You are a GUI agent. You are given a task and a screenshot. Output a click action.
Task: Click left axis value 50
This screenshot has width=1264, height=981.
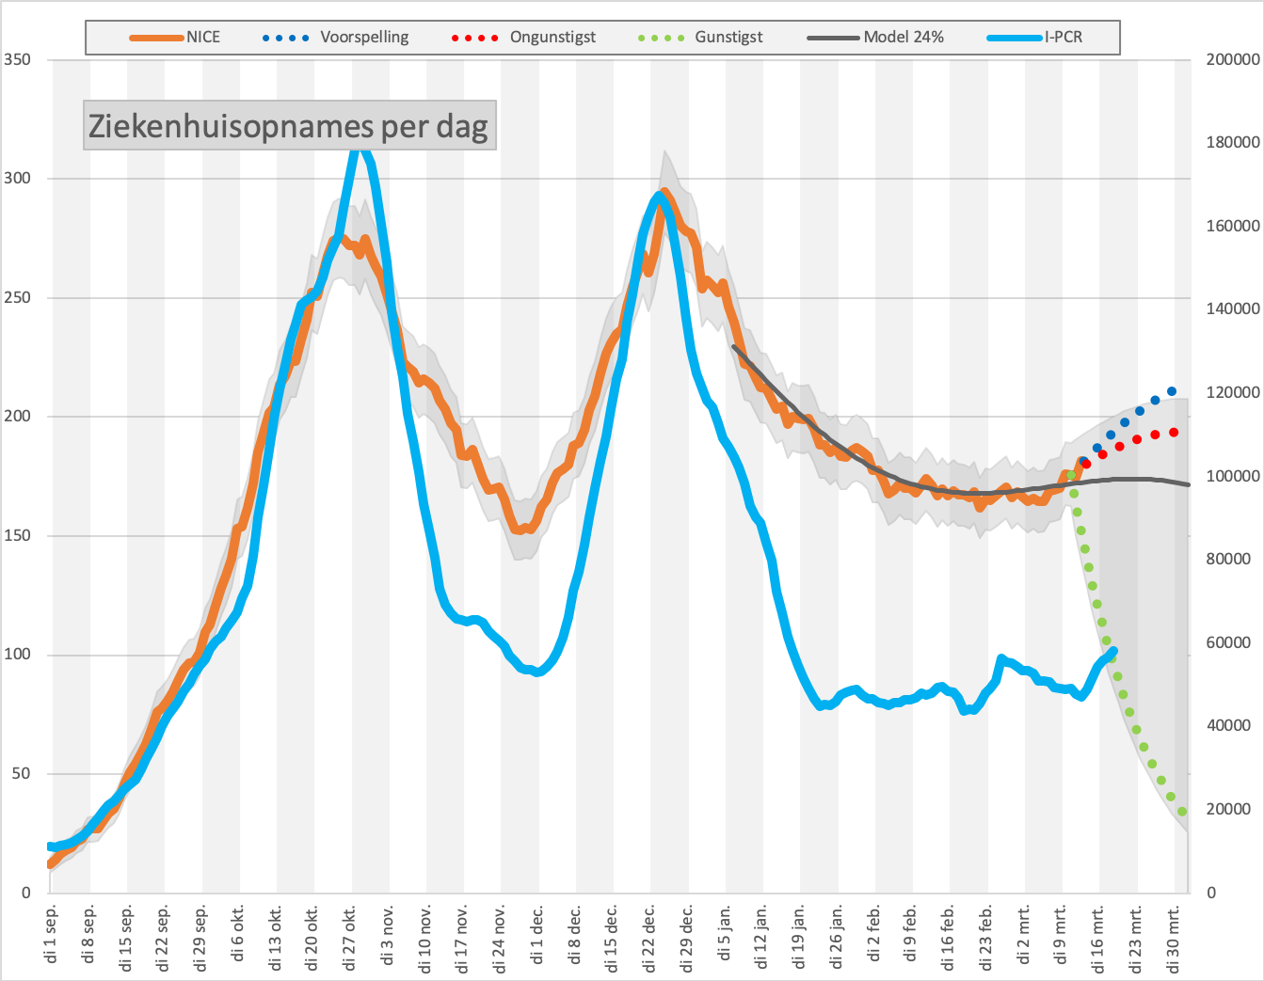21,773
